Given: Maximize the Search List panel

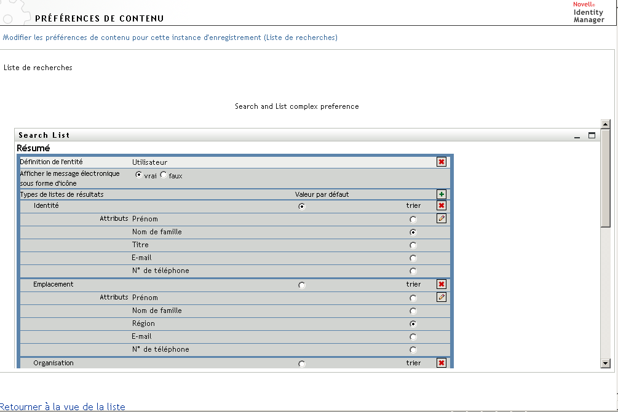Looking at the screenshot, I should click(592, 135).
